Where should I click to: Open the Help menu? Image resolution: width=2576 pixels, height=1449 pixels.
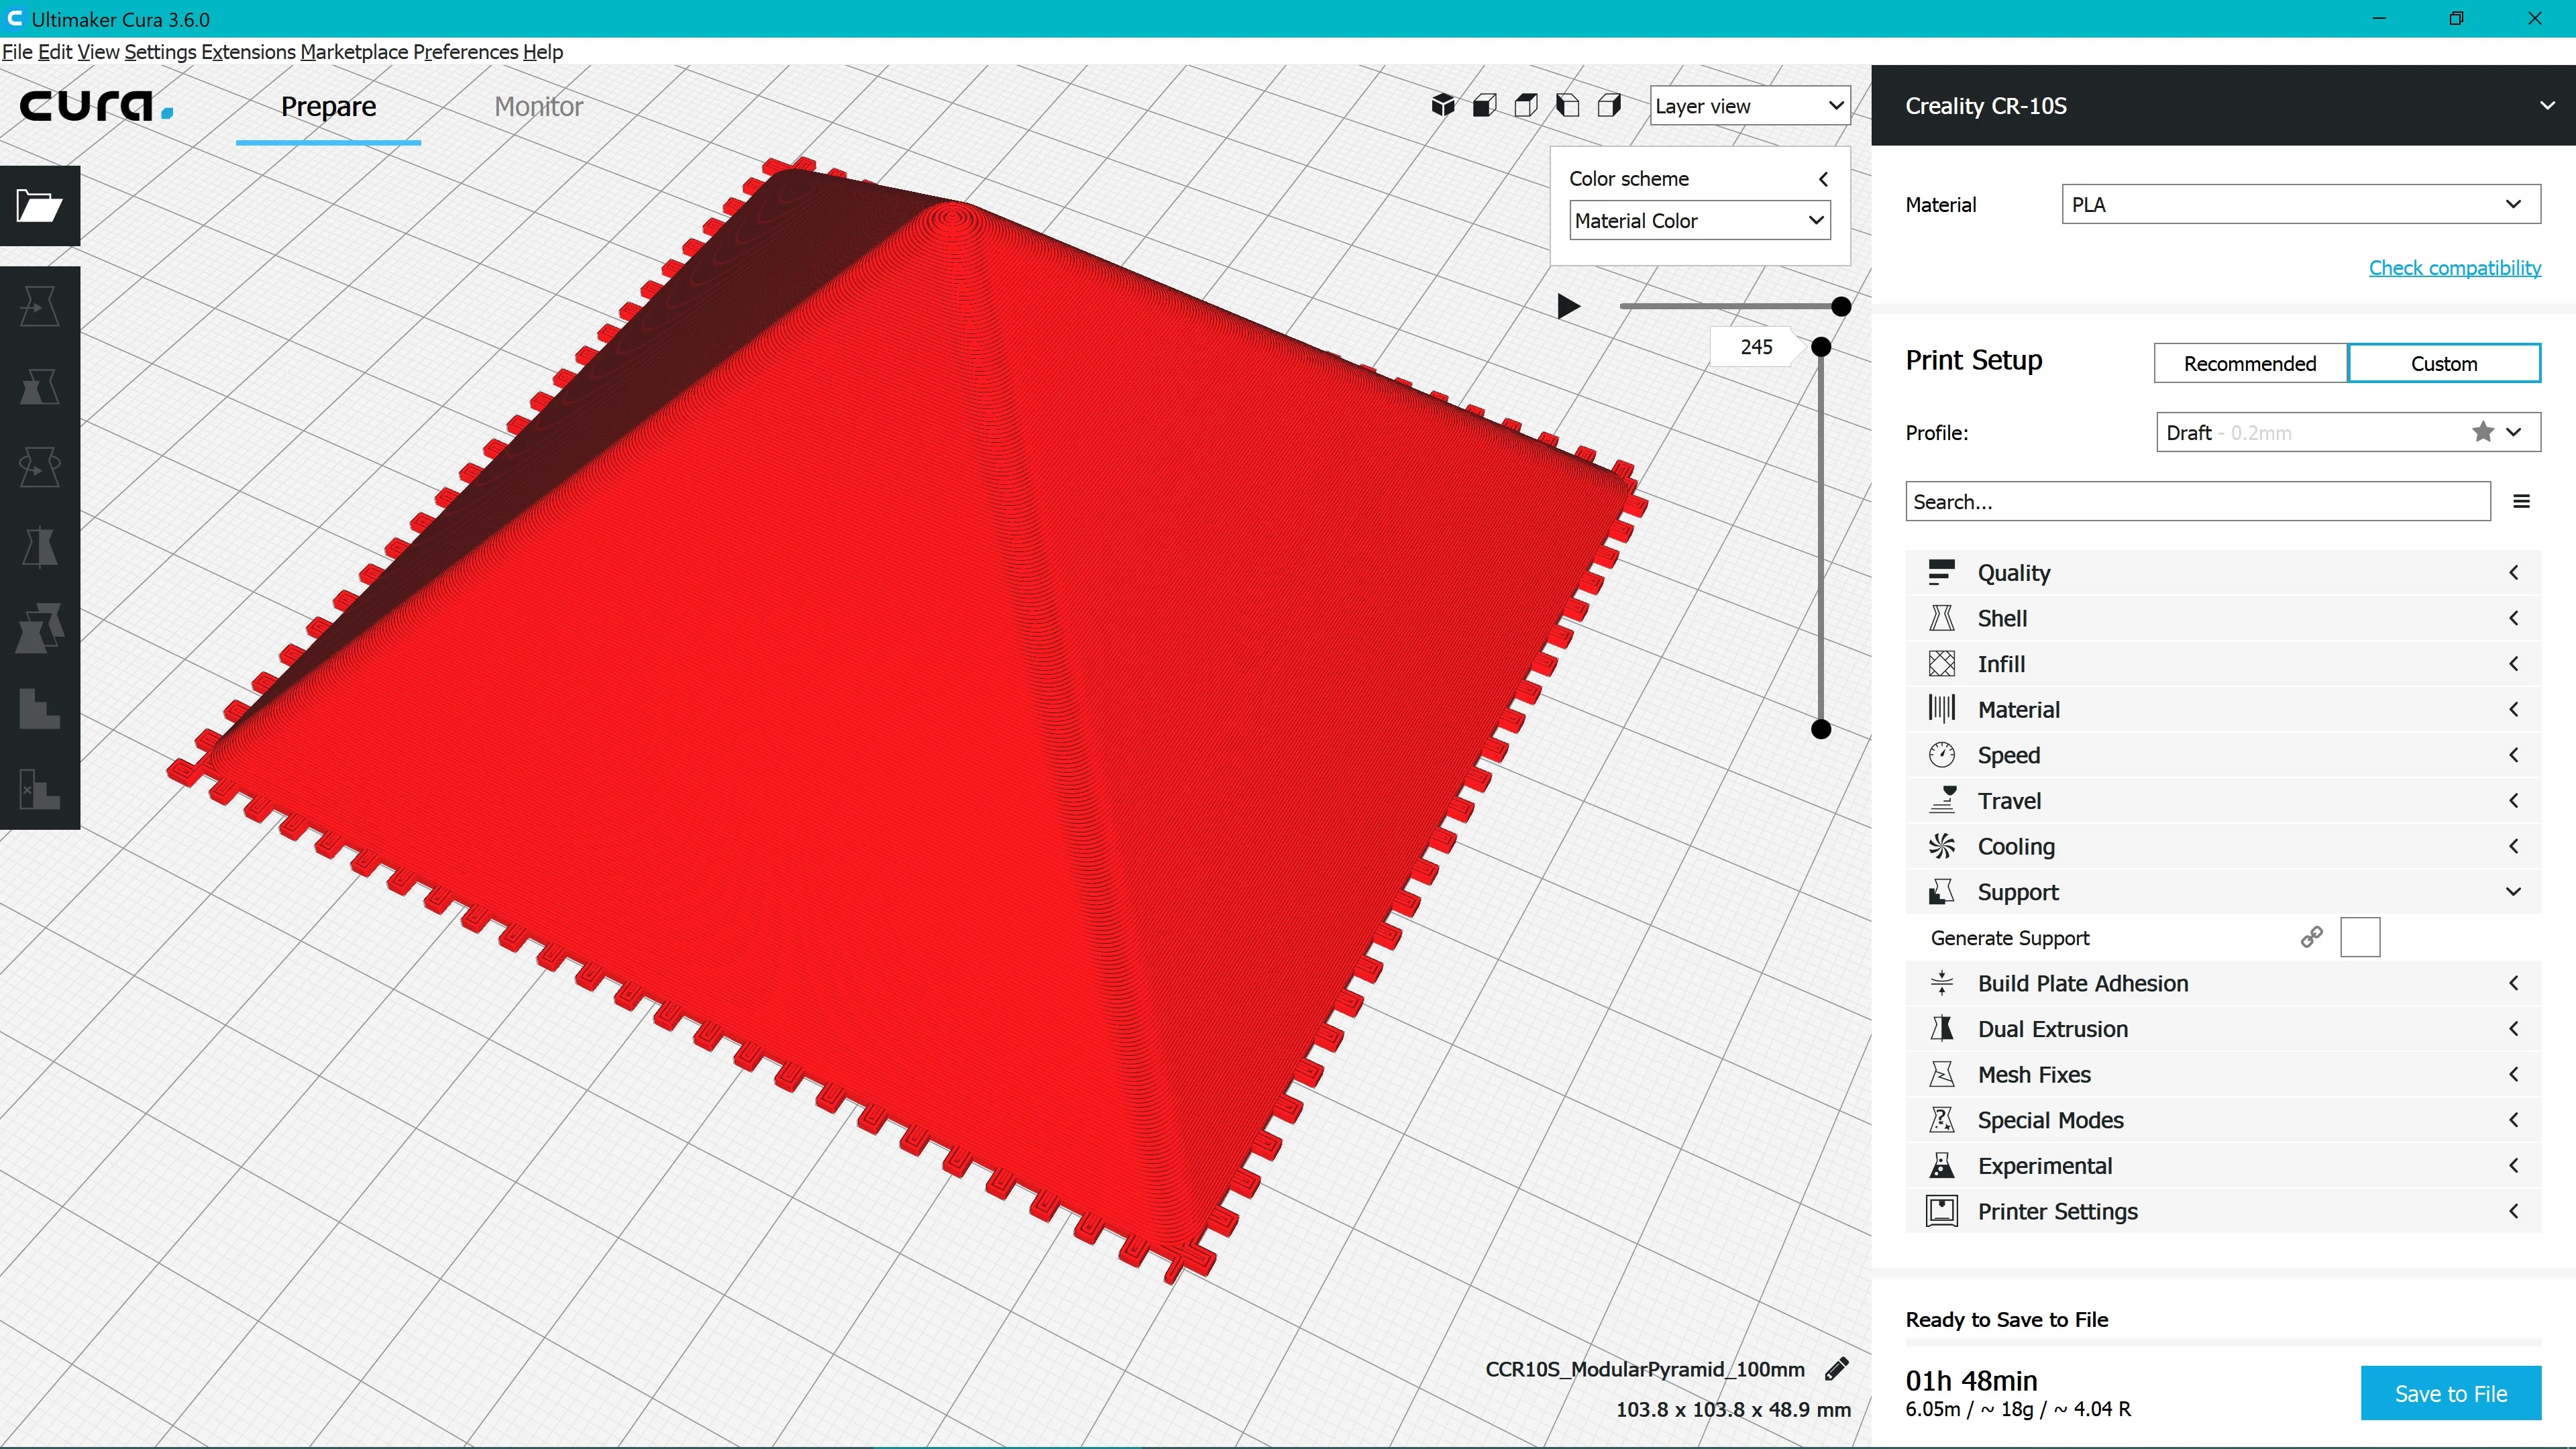[x=543, y=52]
